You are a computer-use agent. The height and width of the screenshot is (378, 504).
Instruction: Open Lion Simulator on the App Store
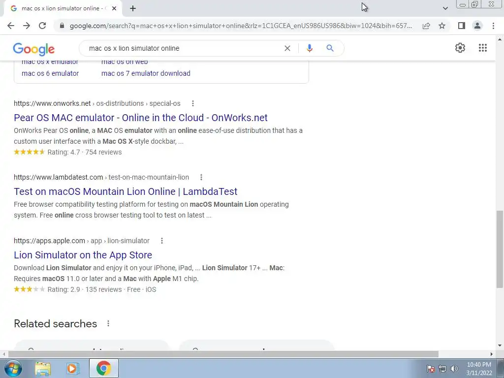[83, 255]
